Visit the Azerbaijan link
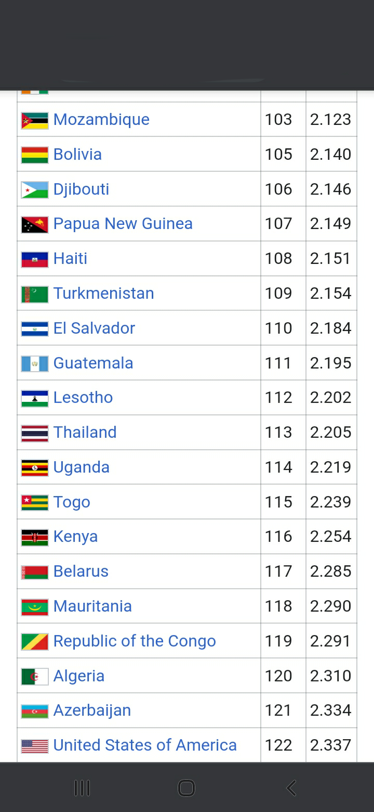This screenshot has width=374, height=812. [92, 710]
